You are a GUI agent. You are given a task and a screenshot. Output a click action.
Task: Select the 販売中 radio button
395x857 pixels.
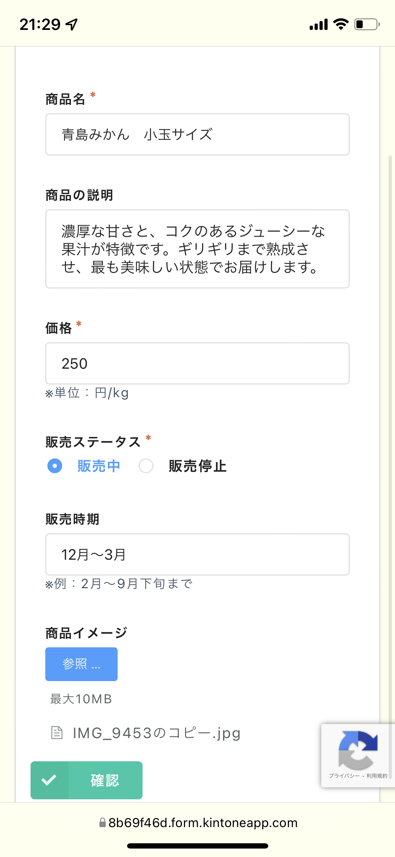[x=55, y=466]
